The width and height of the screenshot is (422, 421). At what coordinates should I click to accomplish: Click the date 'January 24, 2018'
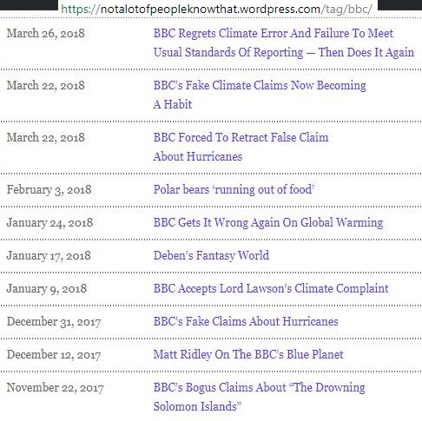tap(49, 223)
